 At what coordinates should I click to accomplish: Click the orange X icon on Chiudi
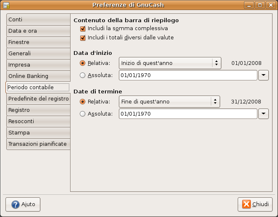point(247,204)
